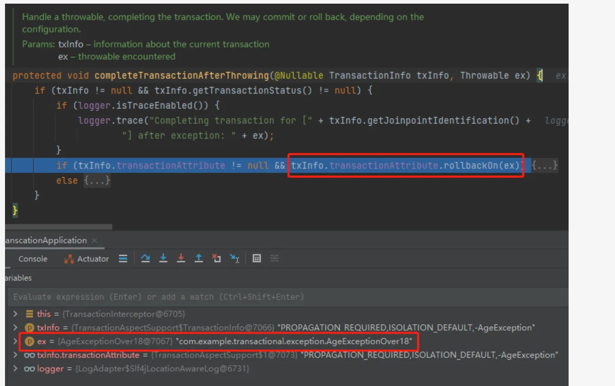
Task: Click the Step Over debugger icon
Action: point(145,259)
